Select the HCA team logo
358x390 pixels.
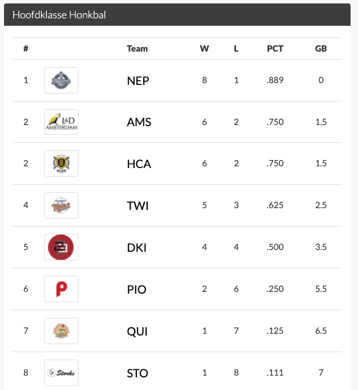(61, 163)
